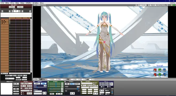Step forward one frame arrow

click(x=20, y=11)
